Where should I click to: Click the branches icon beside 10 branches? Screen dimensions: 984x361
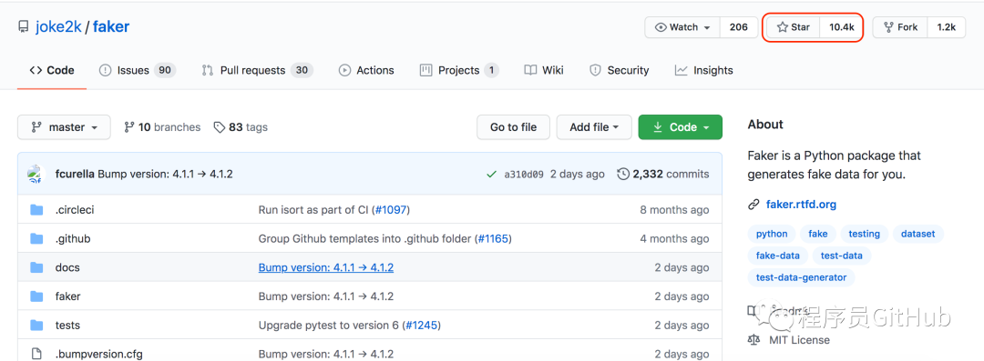coord(129,127)
